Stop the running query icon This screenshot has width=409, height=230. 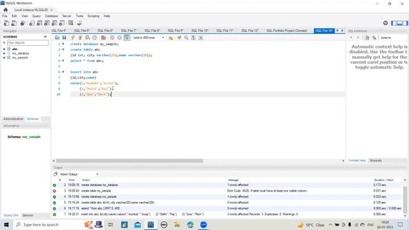[x=95, y=38]
